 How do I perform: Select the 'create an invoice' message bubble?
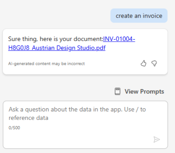coord(139,15)
